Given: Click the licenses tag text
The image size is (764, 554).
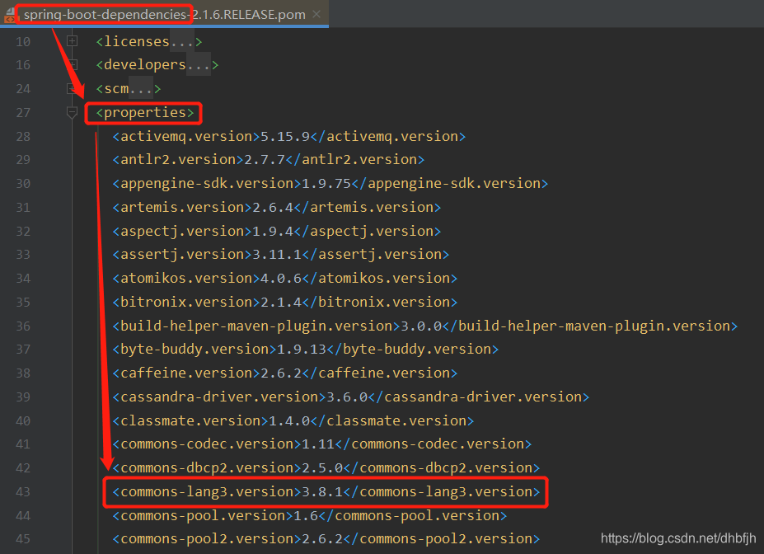Looking at the screenshot, I should (x=149, y=41).
